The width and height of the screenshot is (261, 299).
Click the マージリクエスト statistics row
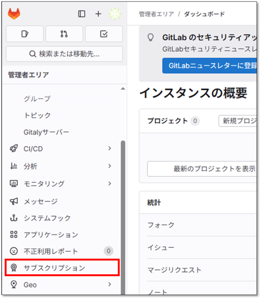click(x=202, y=270)
